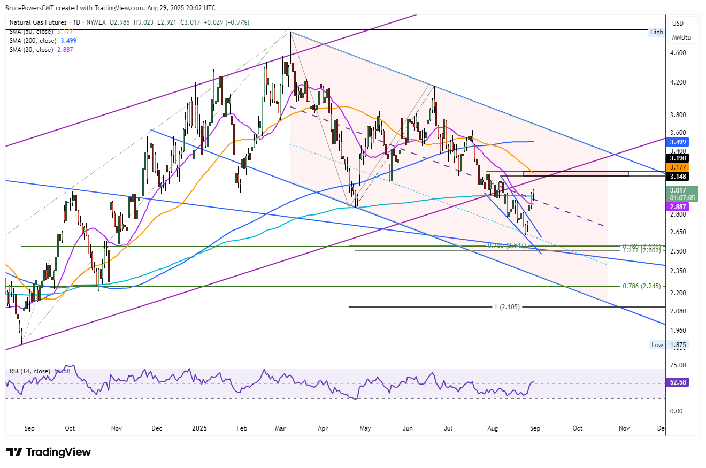Click the MMBtu unit label
Screen dimensions: 706x468
[x=681, y=37]
